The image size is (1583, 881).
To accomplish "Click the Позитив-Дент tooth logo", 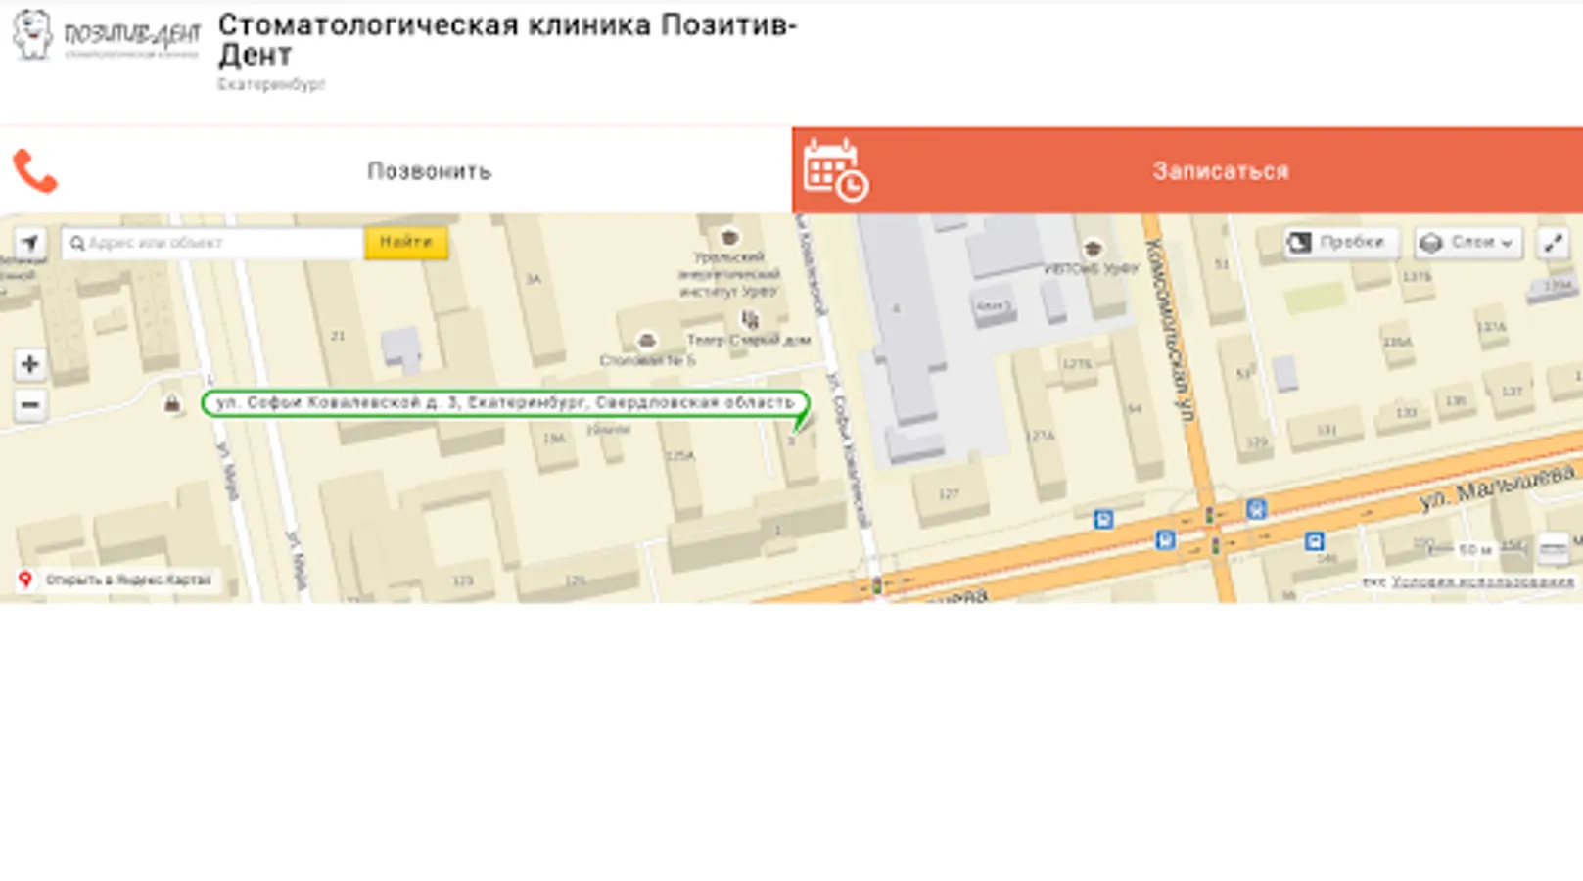I will [x=106, y=36].
